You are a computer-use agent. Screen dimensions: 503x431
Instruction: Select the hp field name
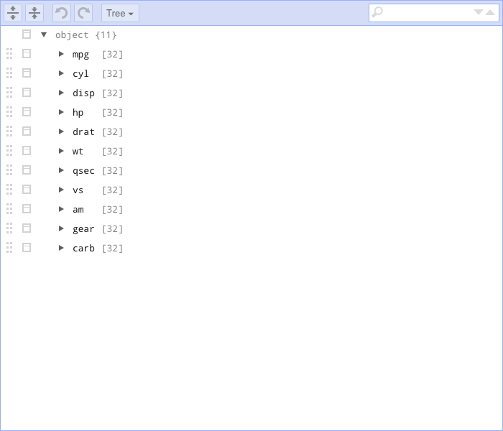coord(78,112)
